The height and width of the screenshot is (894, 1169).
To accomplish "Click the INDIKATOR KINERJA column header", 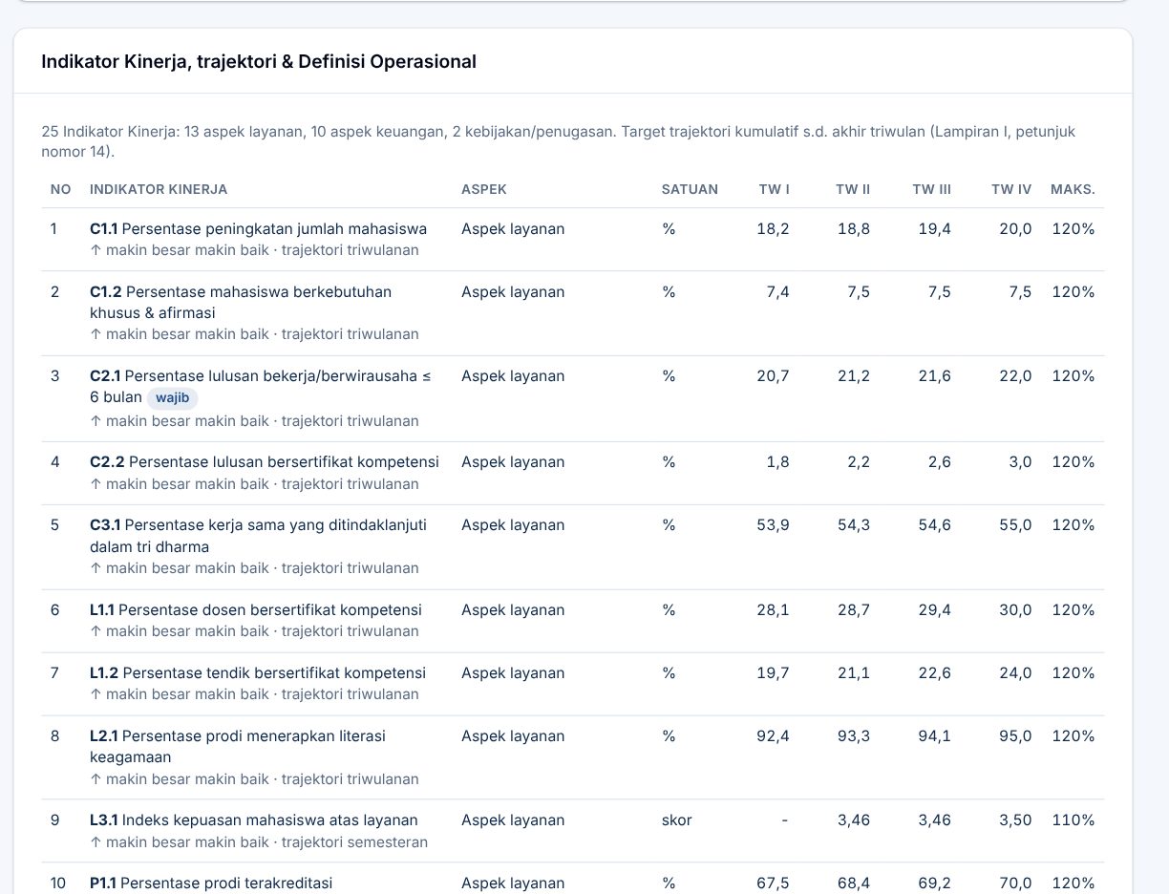I will 159,189.
